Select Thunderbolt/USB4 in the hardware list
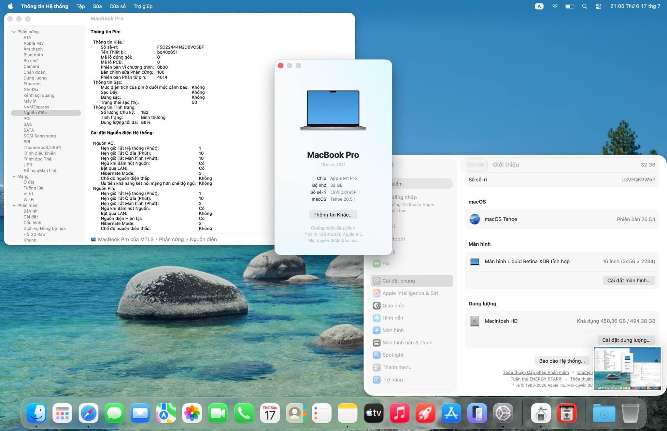Image resolution: width=667 pixels, height=431 pixels. 42,147
